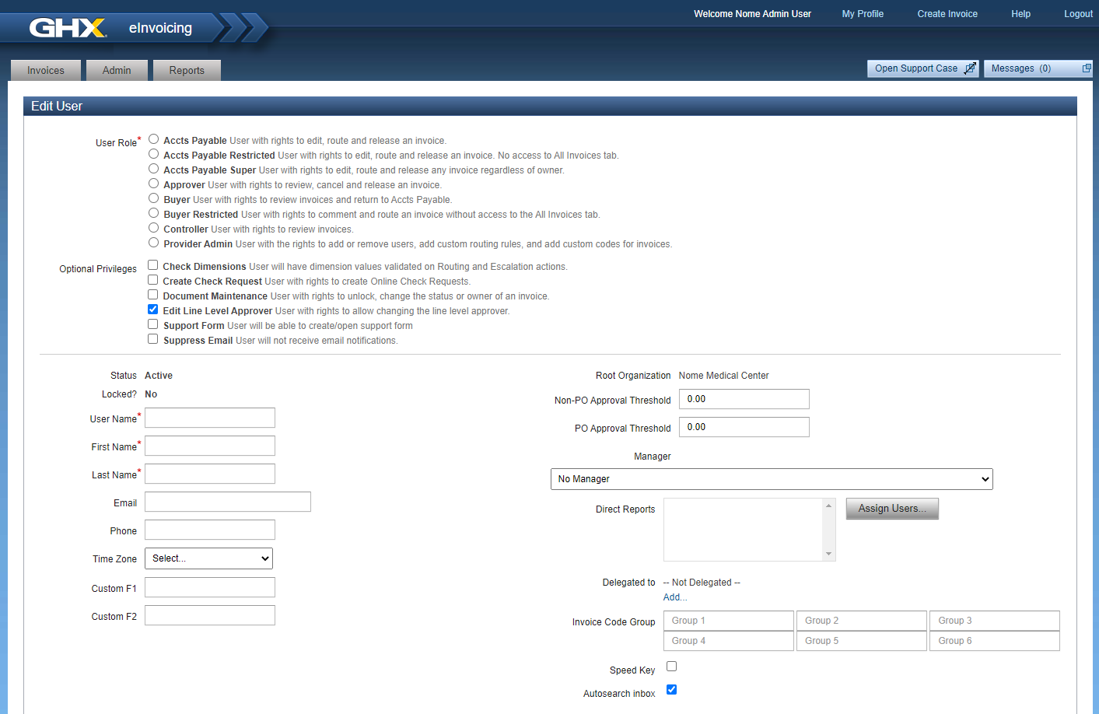This screenshot has height=714, width=1099.
Task: Click the Open Support Case external-link icon
Action: [x=969, y=68]
